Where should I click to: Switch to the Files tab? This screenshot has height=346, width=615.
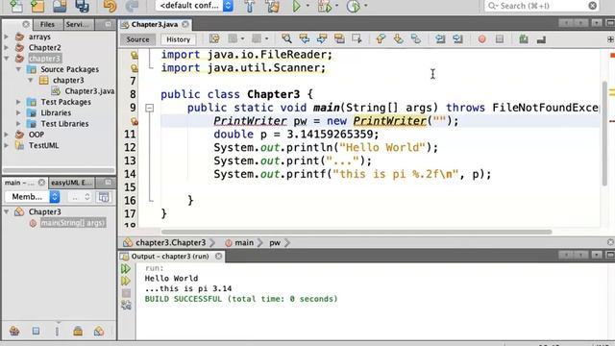coord(47,24)
